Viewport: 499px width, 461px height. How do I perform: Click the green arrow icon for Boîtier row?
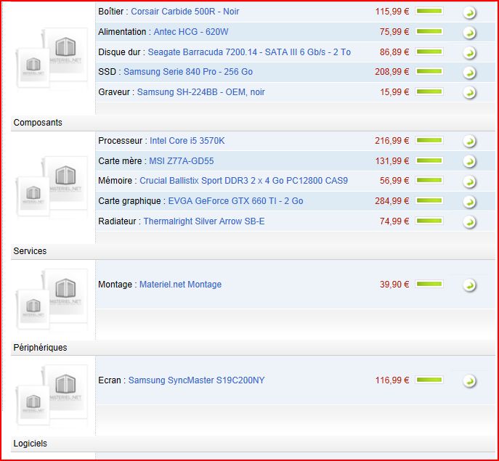pyautogui.click(x=469, y=12)
